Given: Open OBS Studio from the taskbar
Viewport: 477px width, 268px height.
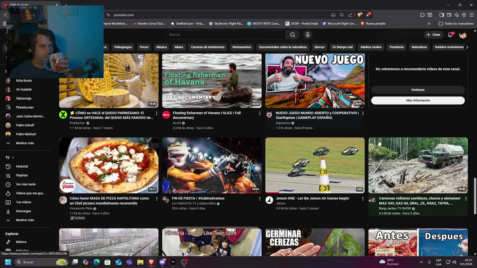Looking at the screenshot, I should (184, 262).
